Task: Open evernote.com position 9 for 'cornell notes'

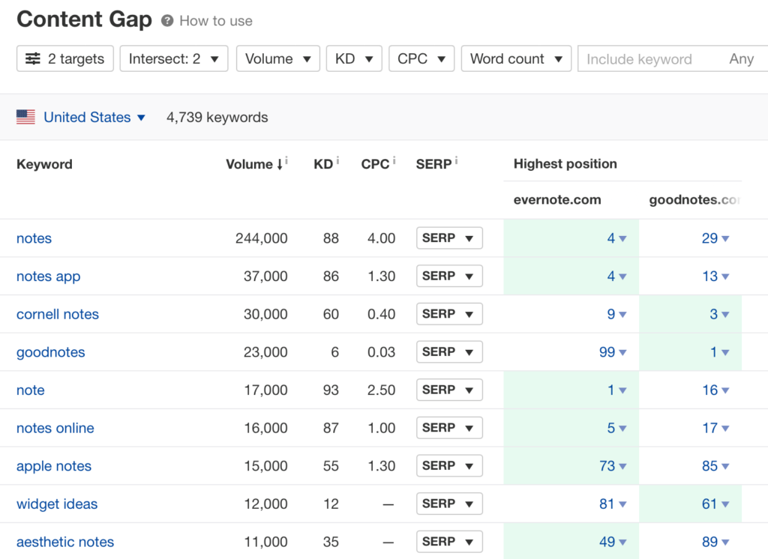Action: click(x=616, y=314)
